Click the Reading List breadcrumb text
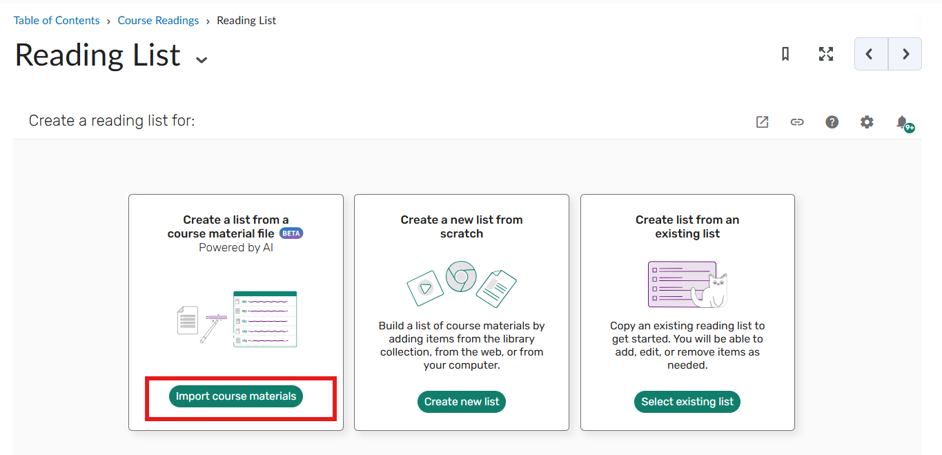 coord(246,21)
